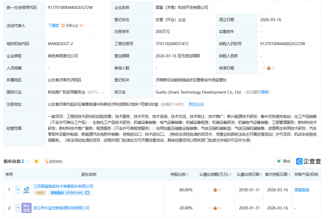
Task: Expand shareholder row for 江苏国富氢能技术装备股份有限公司
Action: (x=18, y=189)
